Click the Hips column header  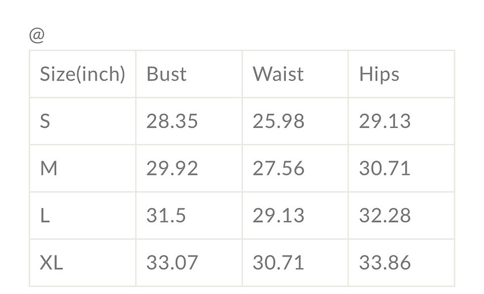pyautogui.click(x=379, y=74)
